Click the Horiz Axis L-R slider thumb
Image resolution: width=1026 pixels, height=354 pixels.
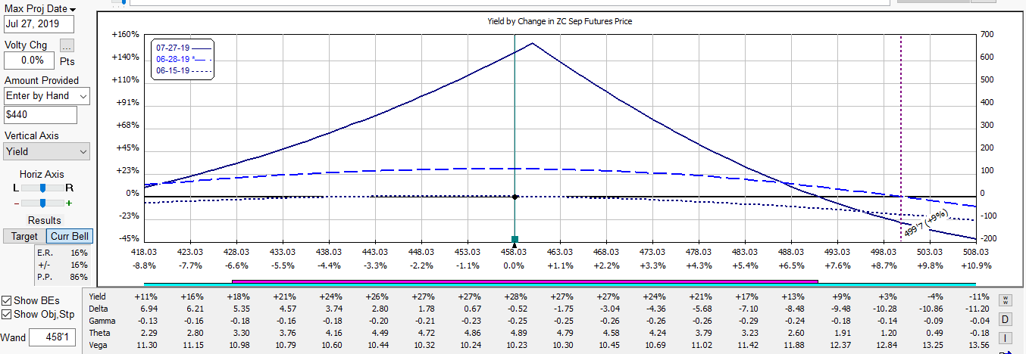point(43,187)
